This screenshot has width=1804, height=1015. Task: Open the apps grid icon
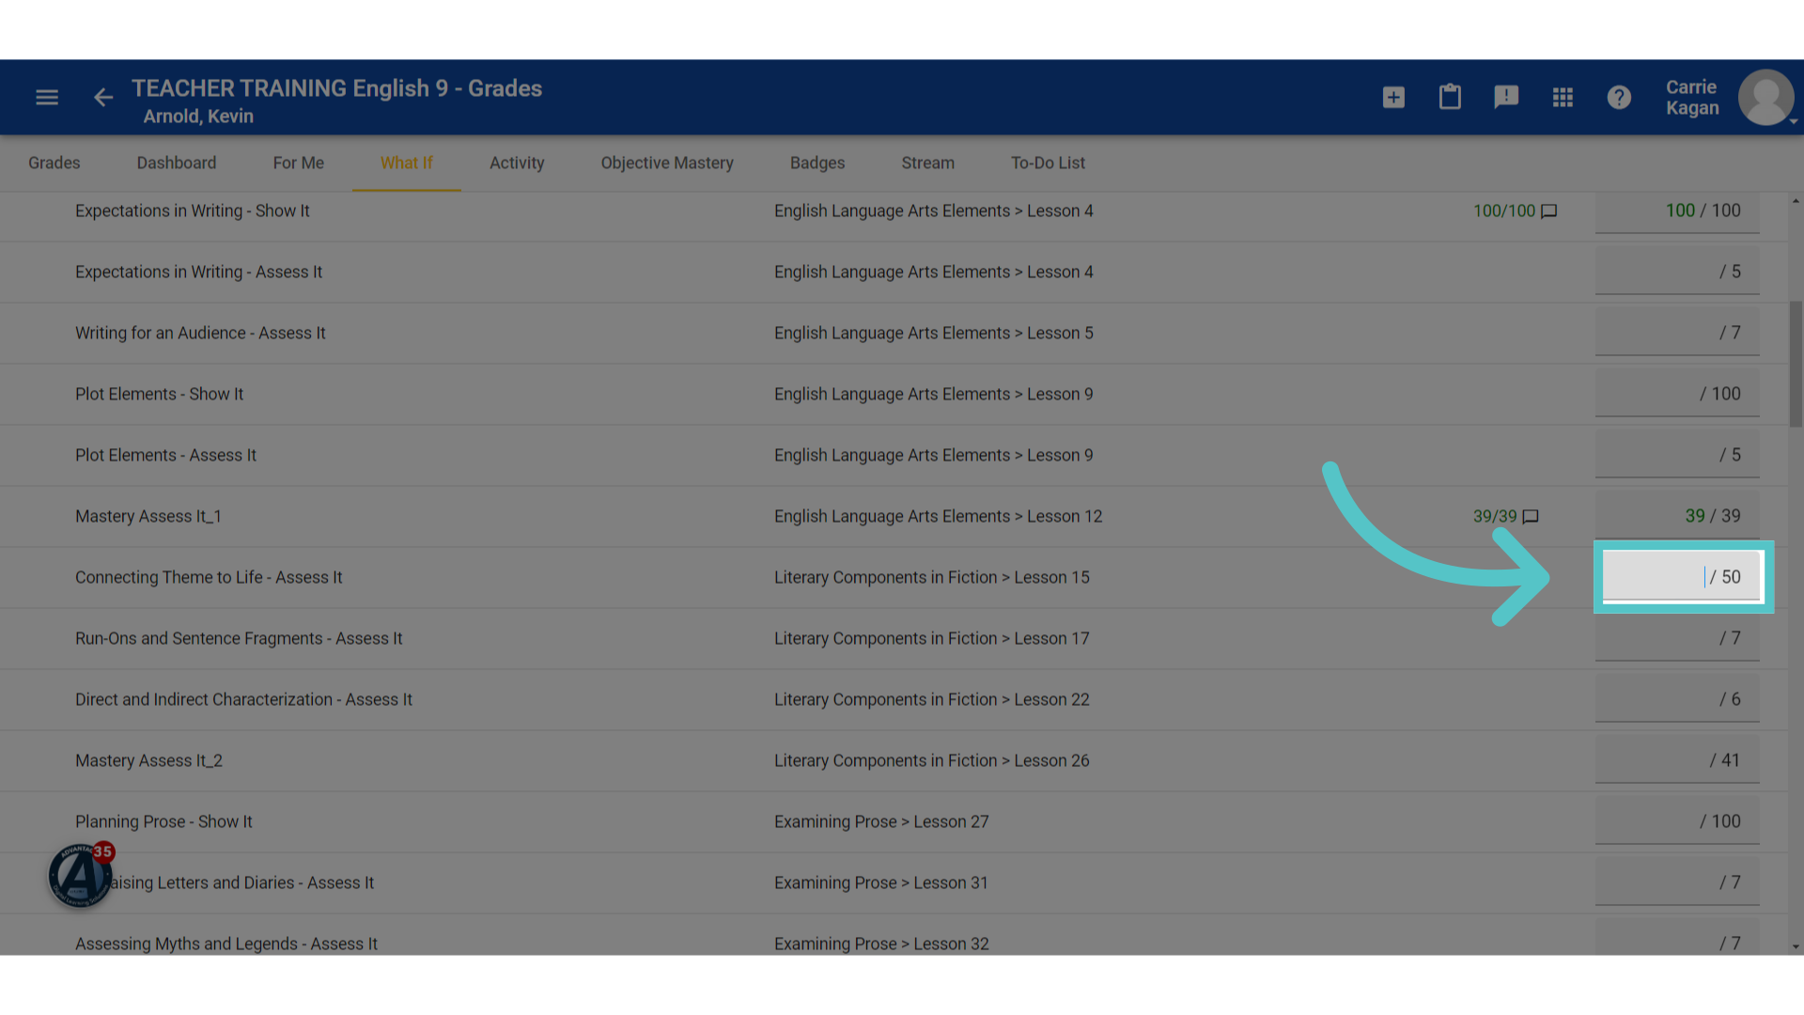pyautogui.click(x=1563, y=98)
